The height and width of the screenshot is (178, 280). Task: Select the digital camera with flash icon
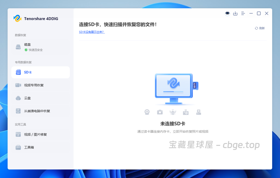click(186, 112)
